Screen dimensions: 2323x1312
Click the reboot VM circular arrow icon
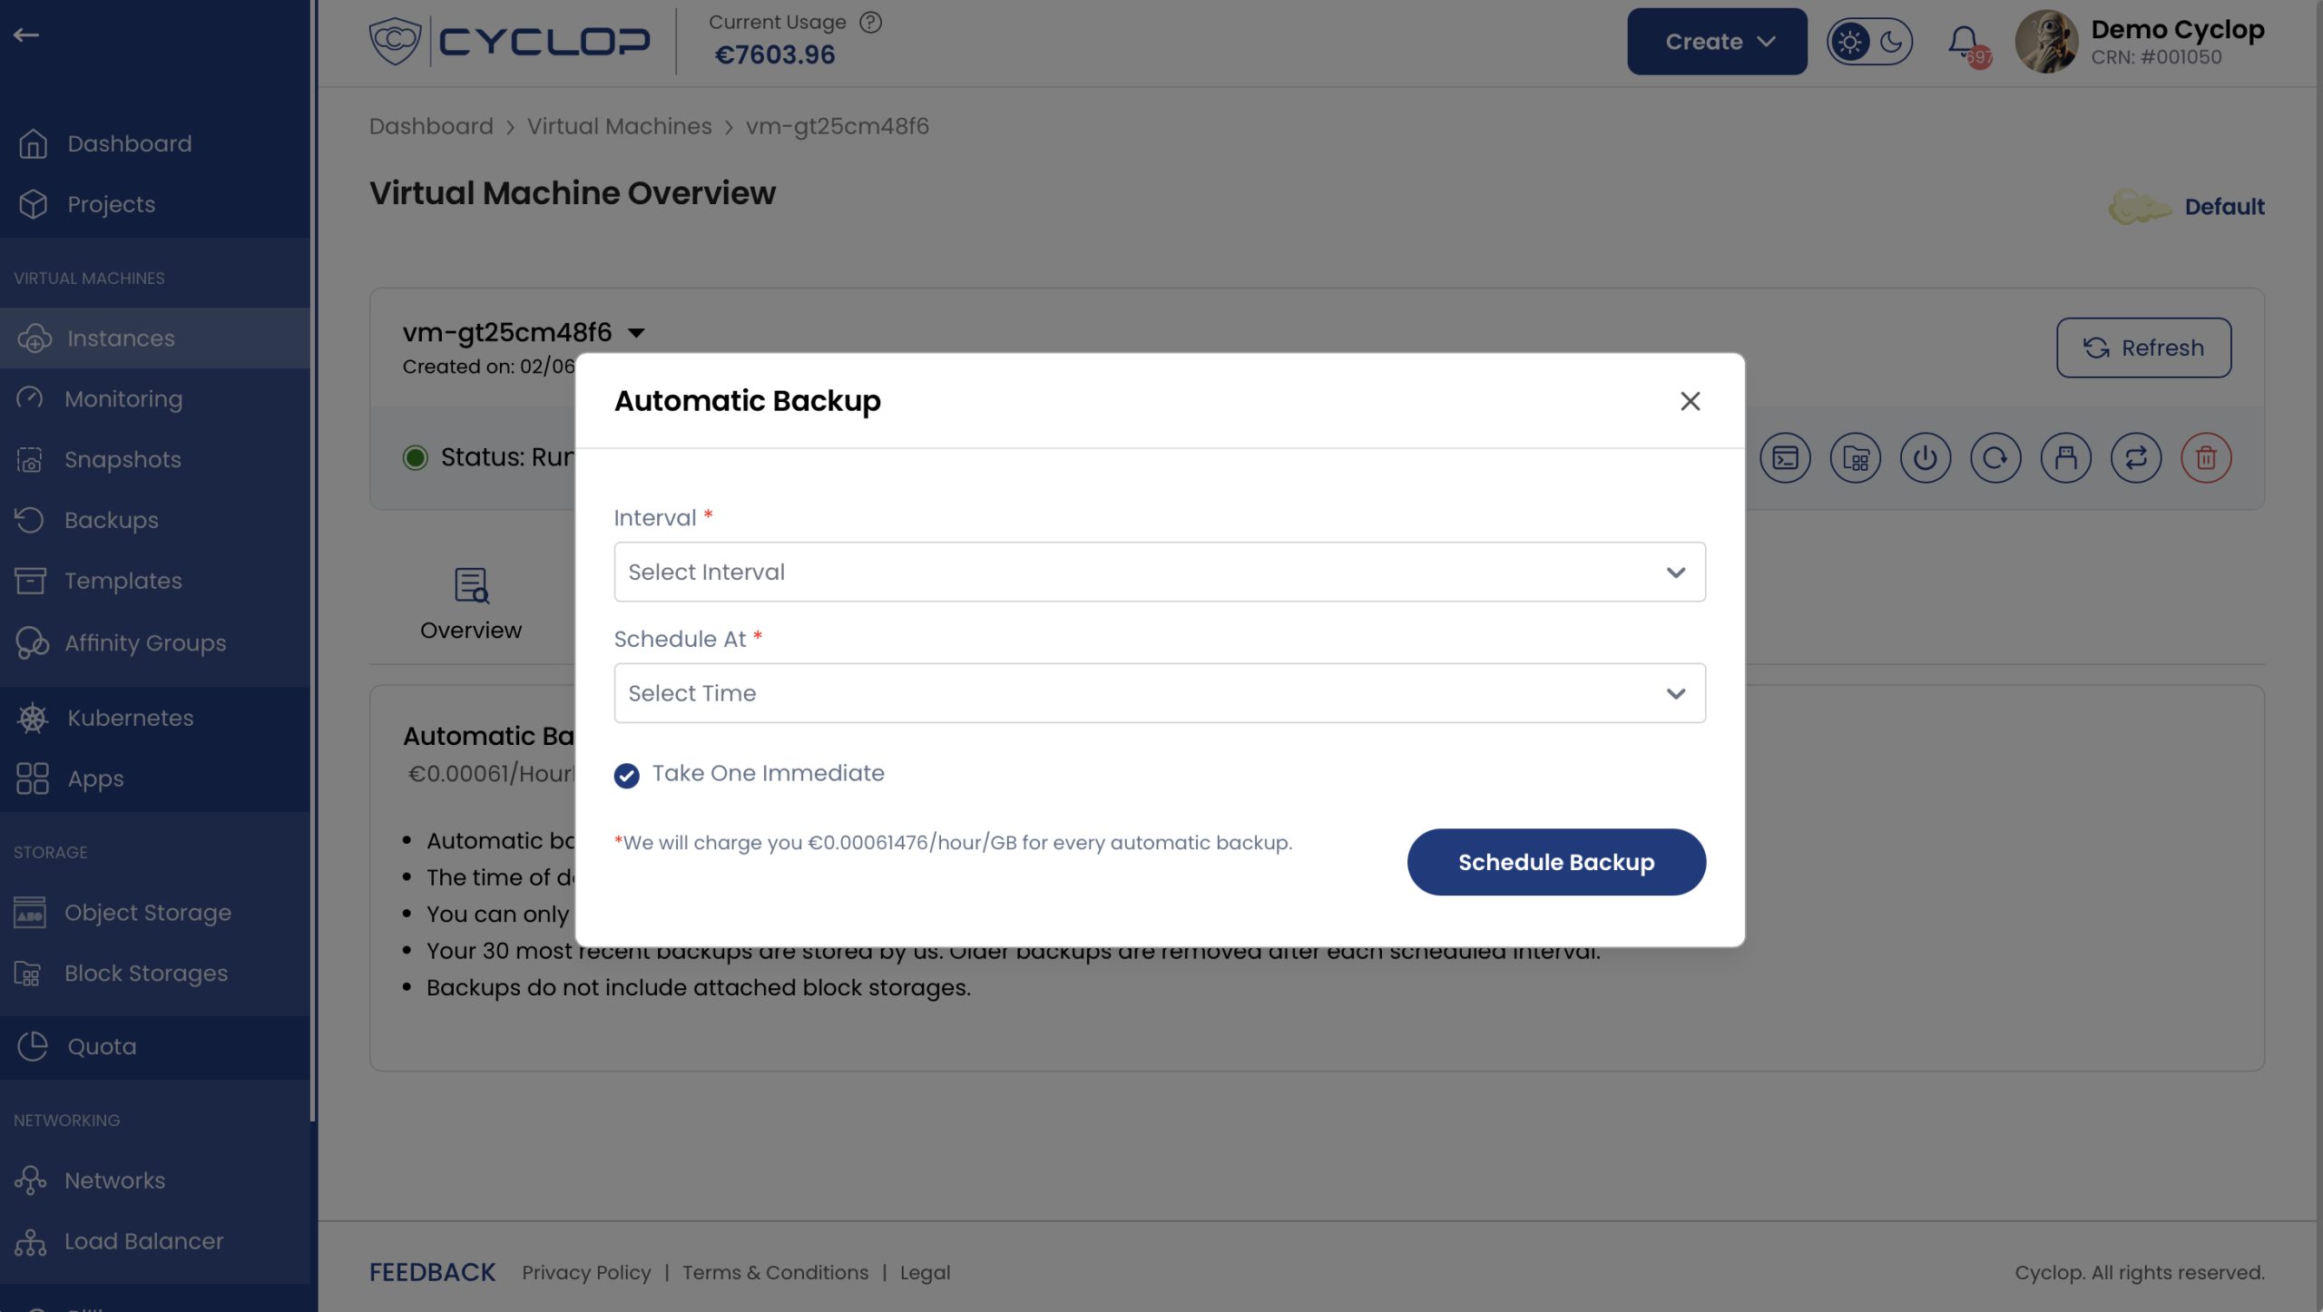point(1995,458)
